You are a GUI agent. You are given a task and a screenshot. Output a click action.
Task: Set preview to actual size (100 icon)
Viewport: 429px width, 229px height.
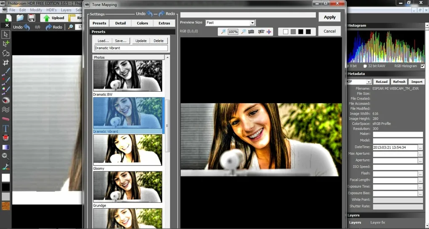251,32
